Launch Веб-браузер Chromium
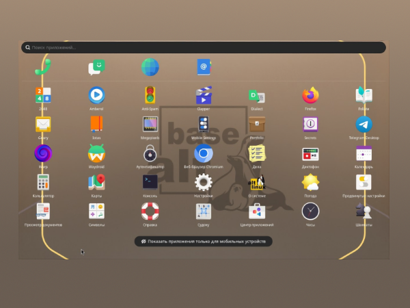Image resolution: width=410 pixels, height=308 pixels. [x=204, y=153]
